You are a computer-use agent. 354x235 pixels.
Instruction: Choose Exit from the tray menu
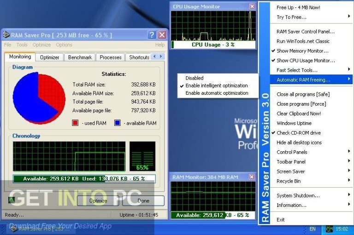click(311, 220)
